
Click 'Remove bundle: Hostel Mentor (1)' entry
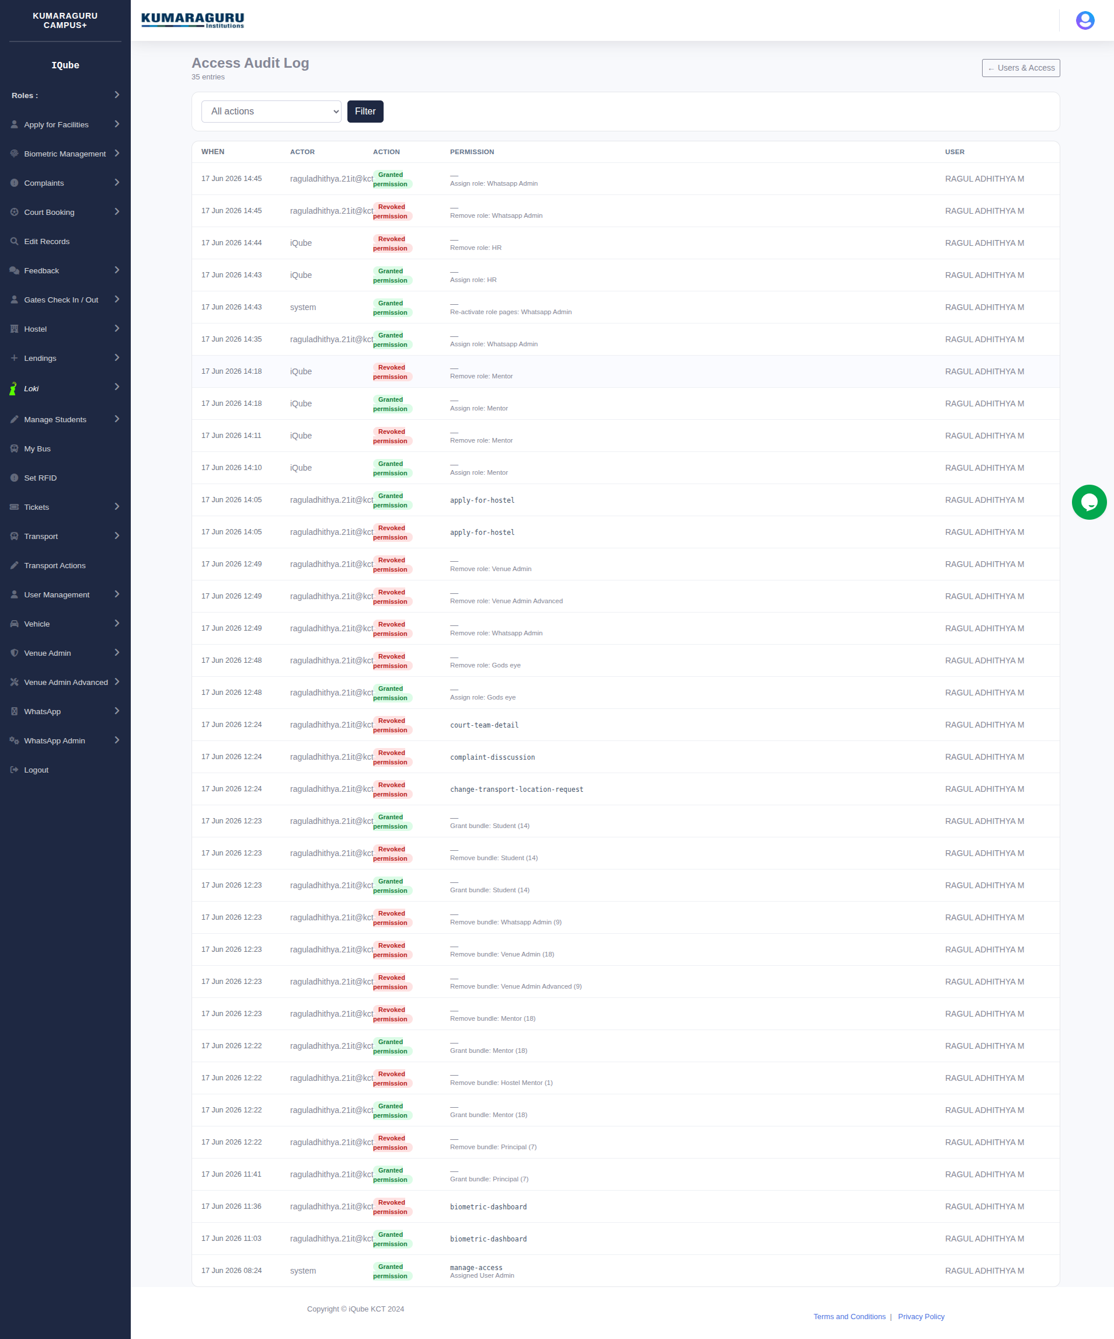(501, 1083)
